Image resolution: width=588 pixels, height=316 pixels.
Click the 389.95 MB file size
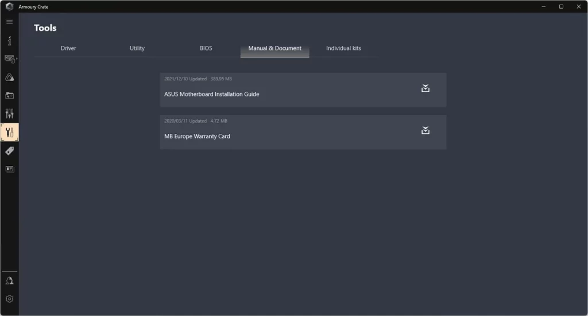pyautogui.click(x=221, y=79)
